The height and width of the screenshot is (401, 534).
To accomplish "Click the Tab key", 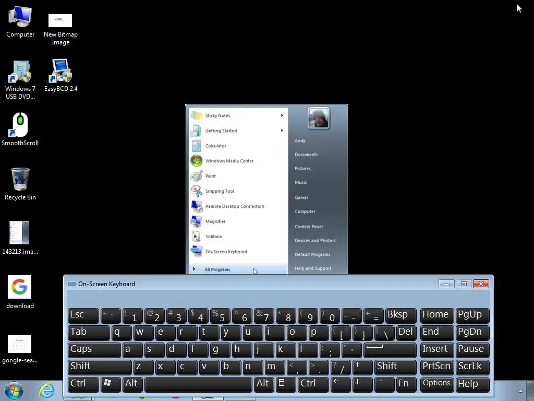I will (x=89, y=333).
